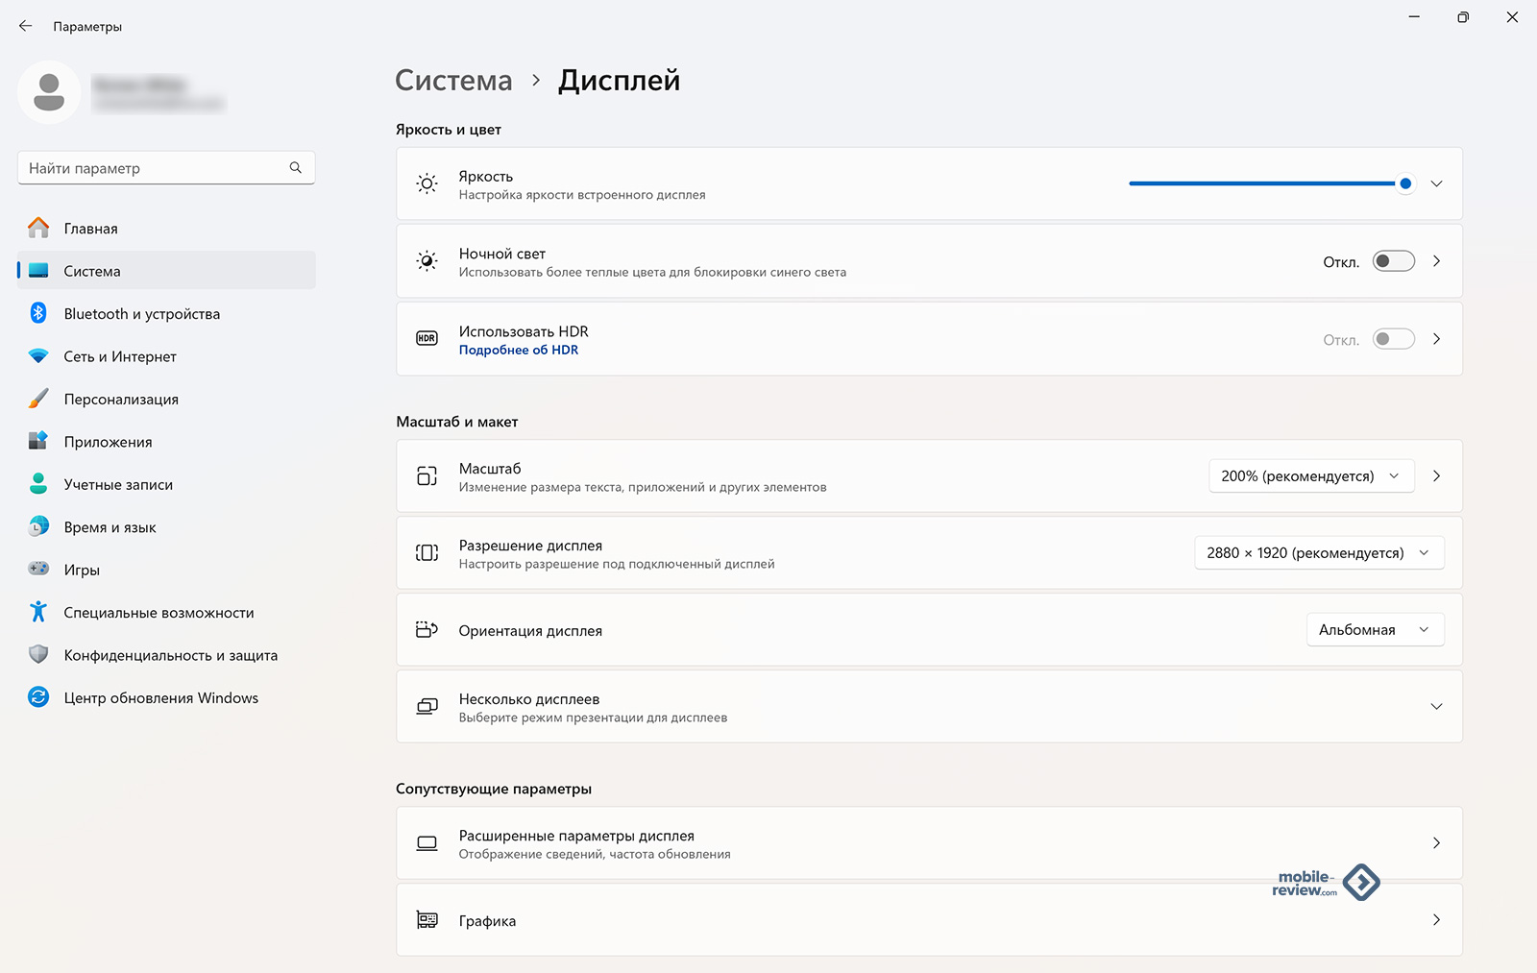Open the Scale 200% dropdown
This screenshot has width=1537, height=973.
(1310, 476)
